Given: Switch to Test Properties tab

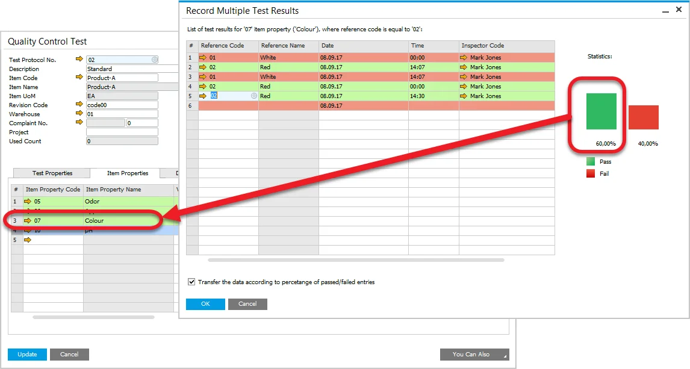Looking at the screenshot, I should tap(52, 173).
